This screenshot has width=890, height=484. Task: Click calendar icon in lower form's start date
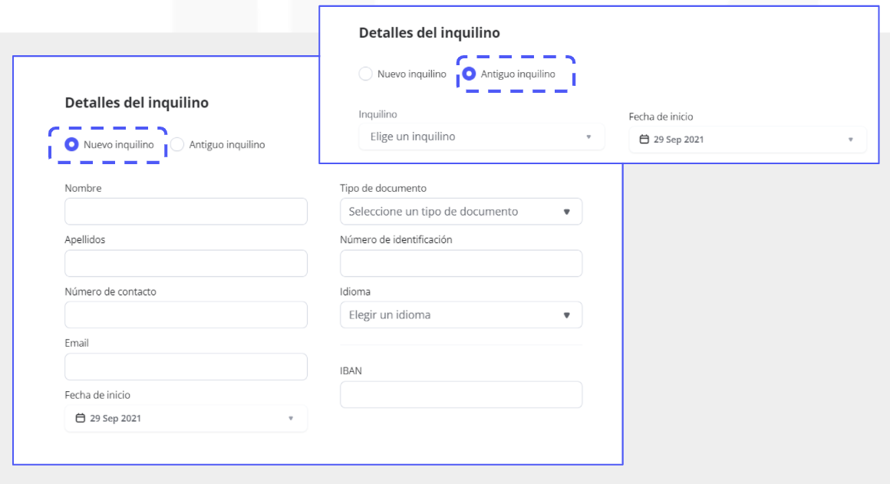pyautogui.click(x=80, y=419)
